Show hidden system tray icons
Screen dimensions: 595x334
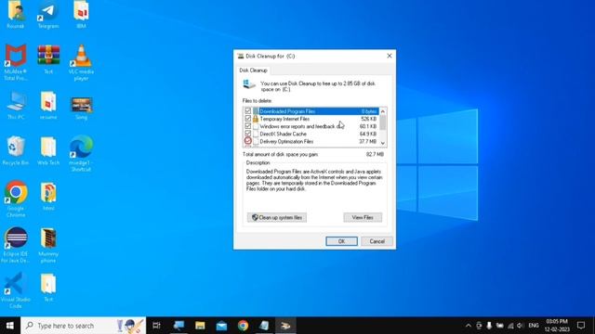click(469, 326)
